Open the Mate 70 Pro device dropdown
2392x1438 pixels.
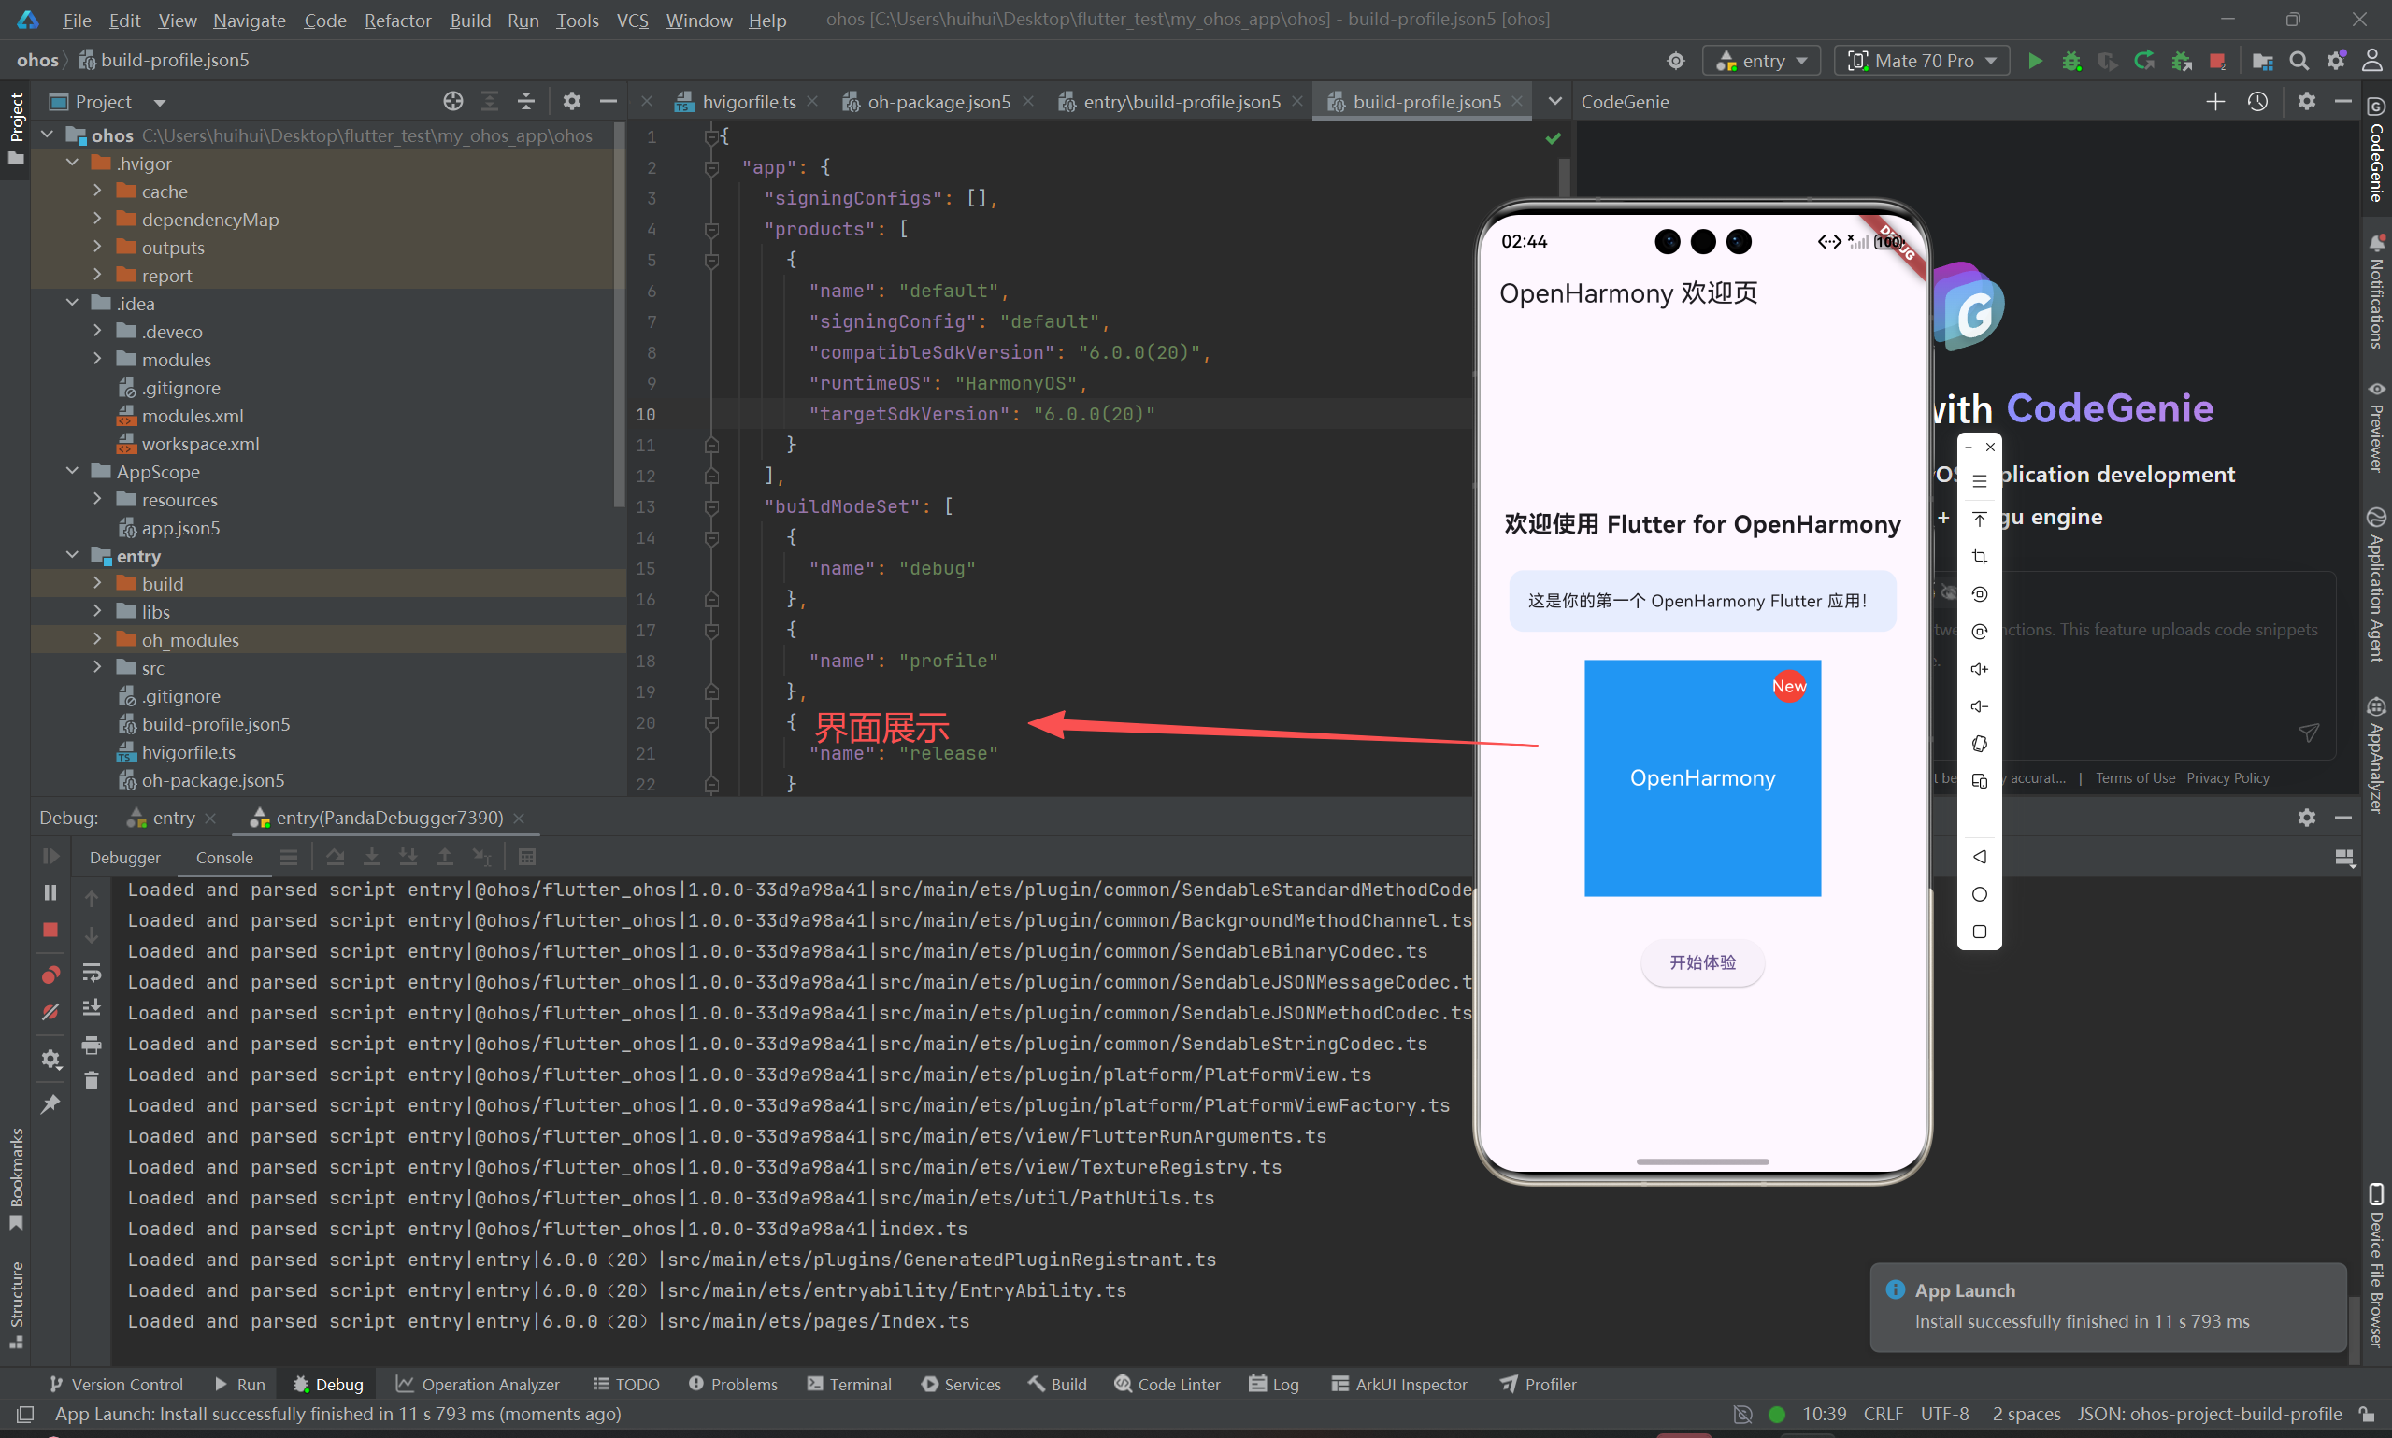pyautogui.click(x=1922, y=61)
